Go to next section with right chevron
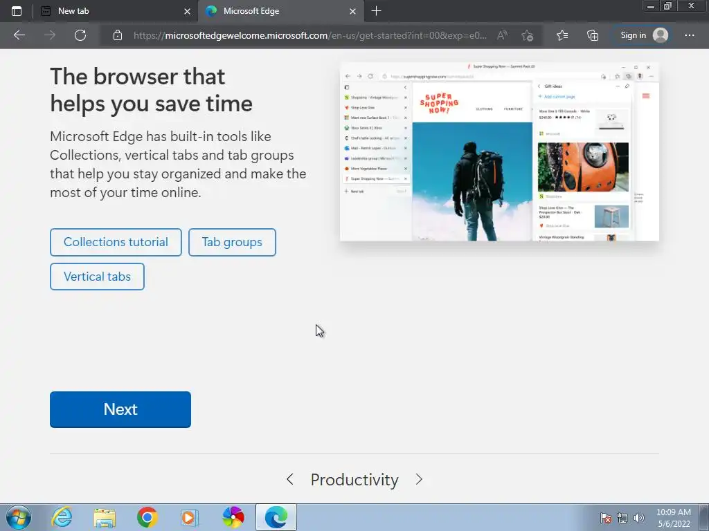 419,479
